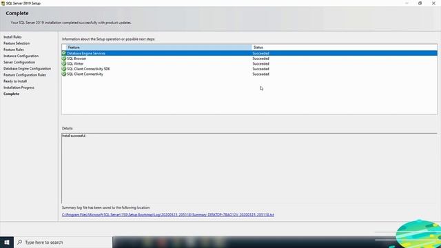This screenshot has width=441, height=248.
Task: Select the SQL Writer feature row
Action: click(249, 63)
